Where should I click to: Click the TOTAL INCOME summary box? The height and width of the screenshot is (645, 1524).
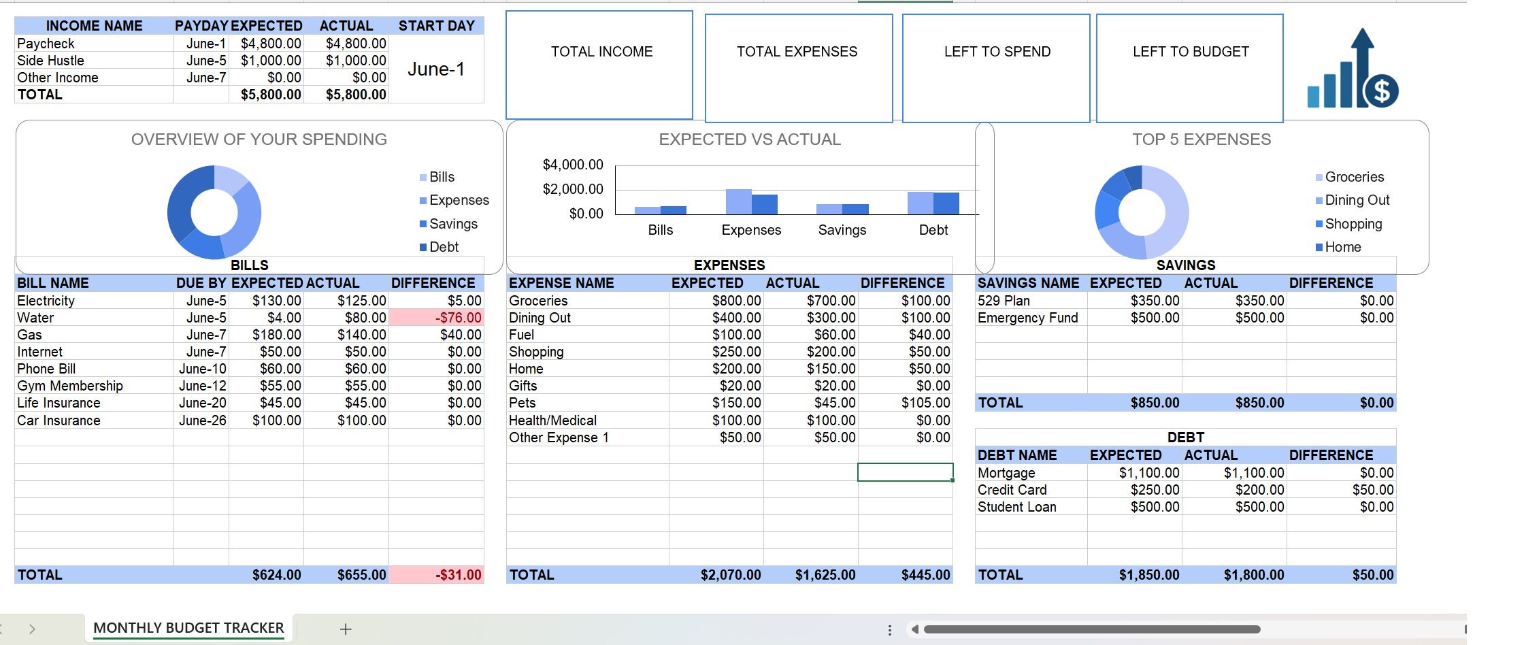pyautogui.click(x=599, y=65)
